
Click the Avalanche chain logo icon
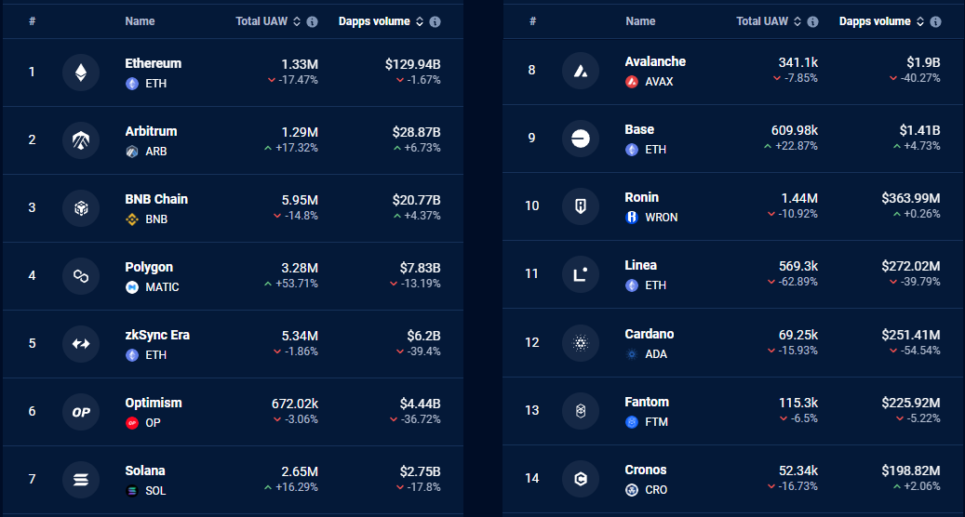[x=581, y=71]
